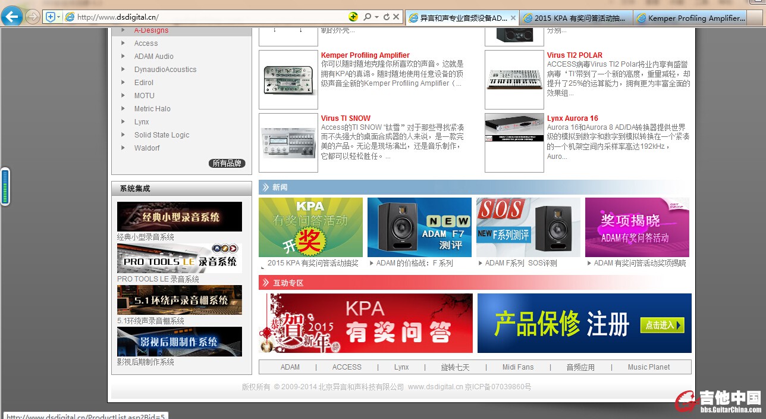The width and height of the screenshot is (766, 419).
Task: Click the KPA 有奖问答活动 news thumbnail
Action: 310,227
